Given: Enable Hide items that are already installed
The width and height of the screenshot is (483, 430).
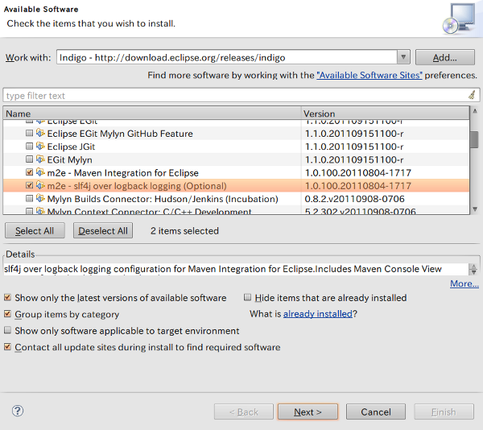Looking at the screenshot, I should pos(247,297).
